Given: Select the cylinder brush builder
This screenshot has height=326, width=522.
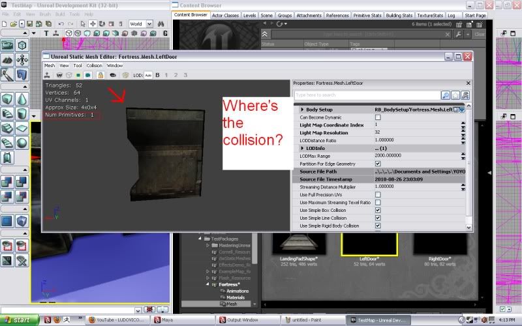Looking at the screenshot, I should point(22,113).
